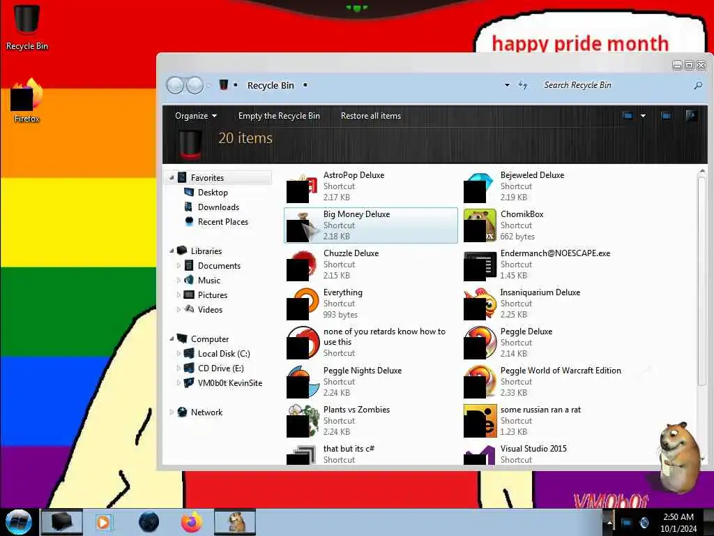The image size is (714, 536).
Task: Open Downloads in Favorites
Action: coord(218,207)
